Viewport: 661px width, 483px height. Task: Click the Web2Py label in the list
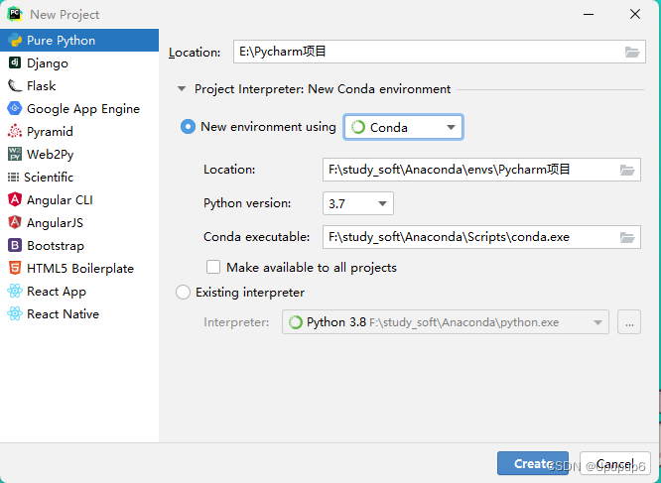pyautogui.click(x=51, y=155)
